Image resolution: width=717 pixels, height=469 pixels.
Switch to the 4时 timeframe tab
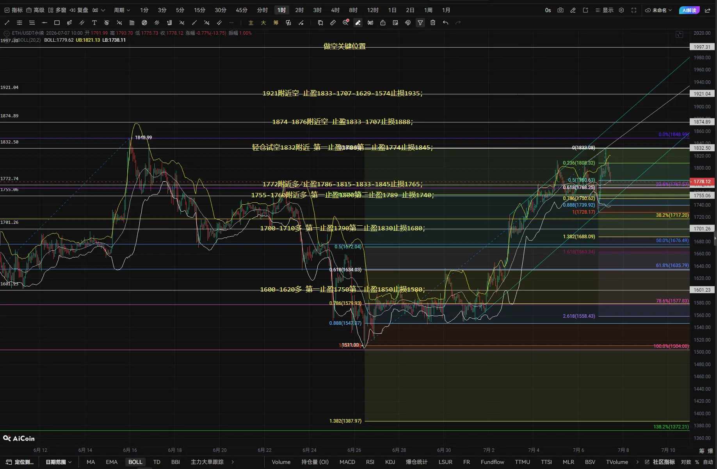335,10
